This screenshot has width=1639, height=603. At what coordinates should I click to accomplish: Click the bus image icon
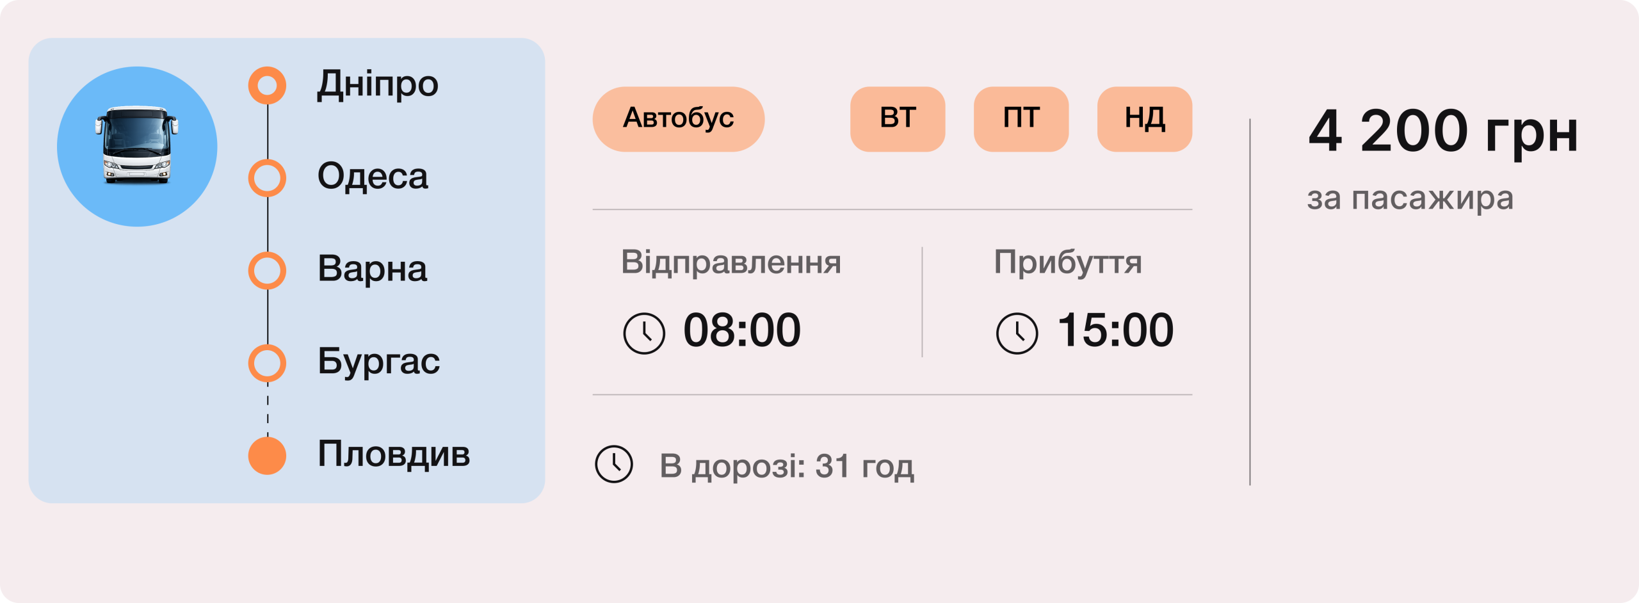coord(137,147)
